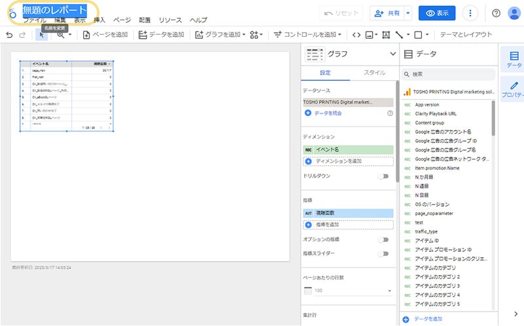
Task: Select the pointer selection tool
Action: click(x=41, y=35)
